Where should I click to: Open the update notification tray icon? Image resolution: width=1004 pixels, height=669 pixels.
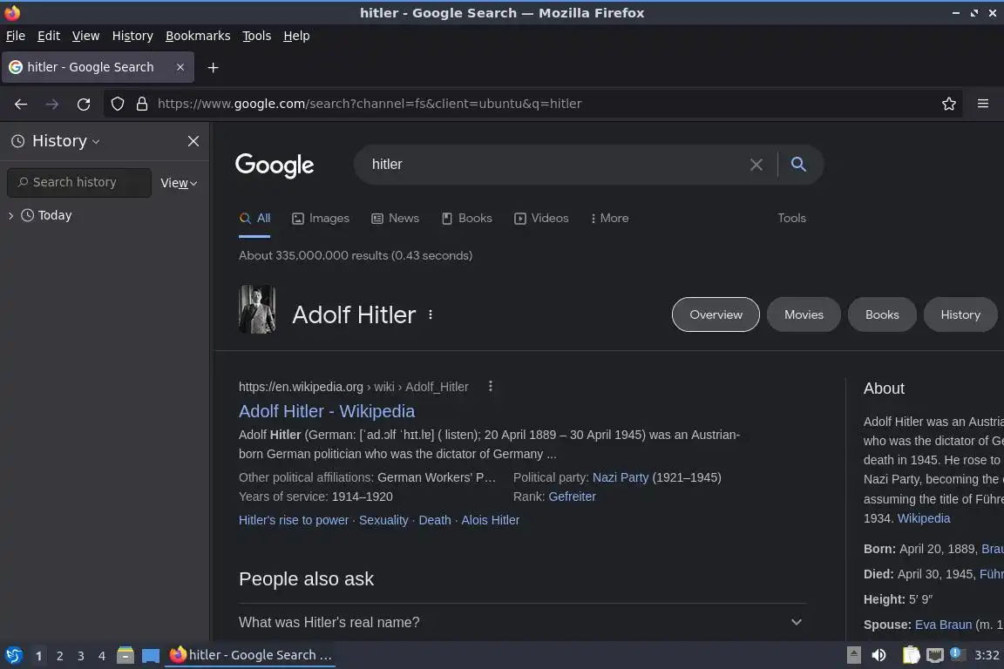(955, 653)
